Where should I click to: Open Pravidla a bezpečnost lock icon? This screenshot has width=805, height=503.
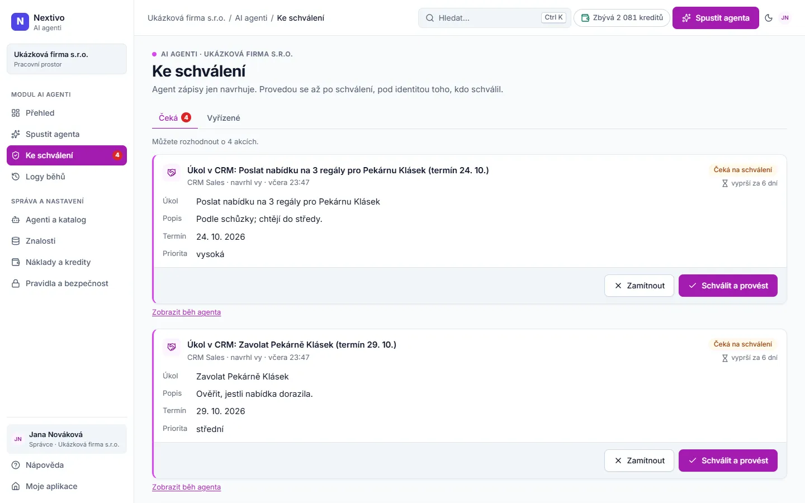[x=16, y=283]
